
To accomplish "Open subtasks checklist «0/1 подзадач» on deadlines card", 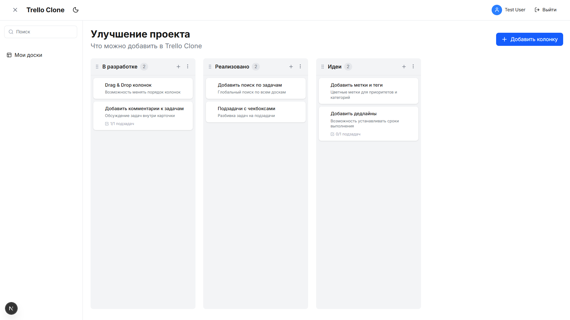I will 345,134.
